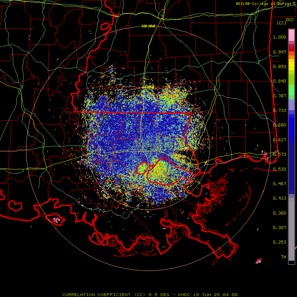
Task: Click the 0.947 scale value
Action: [x=280, y=52]
